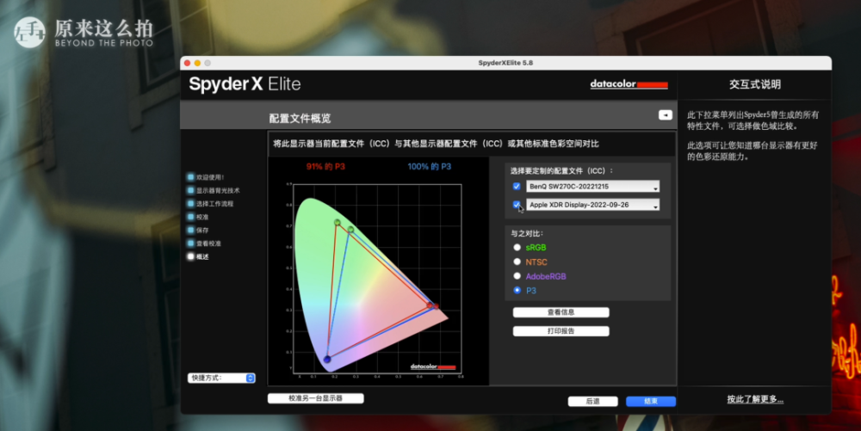Uncheck the BenQ SW270C profile checkbox

click(517, 187)
